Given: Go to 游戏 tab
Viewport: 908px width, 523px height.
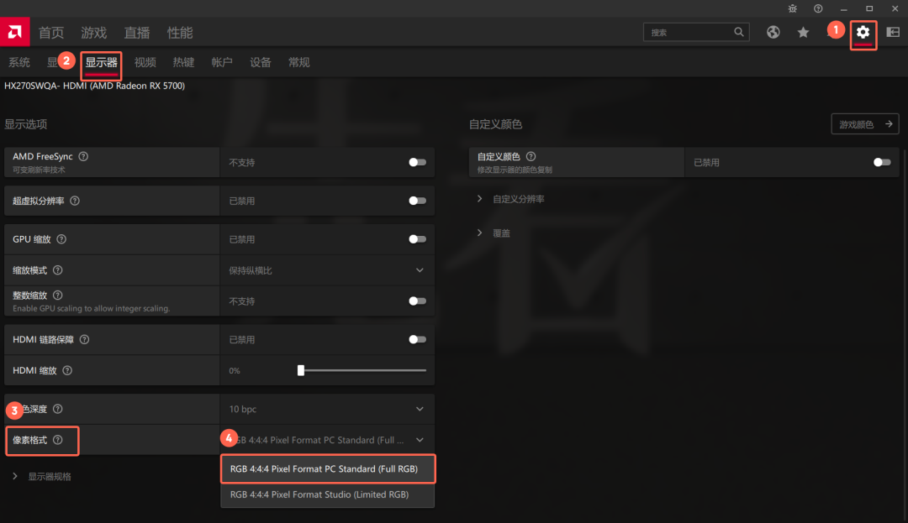Looking at the screenshot, I should pos(94,33).
